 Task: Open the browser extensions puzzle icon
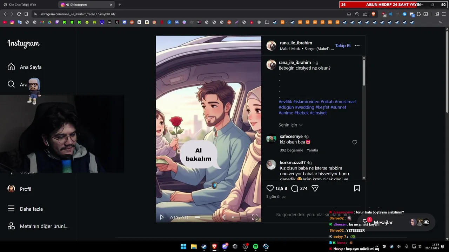419,14
